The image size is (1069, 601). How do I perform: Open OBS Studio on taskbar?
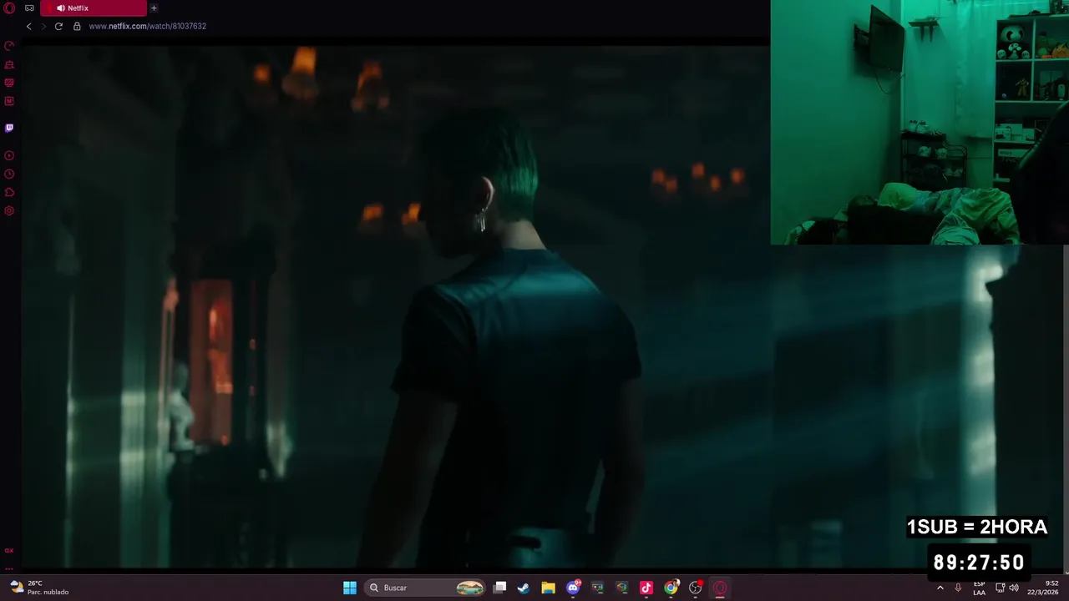point(695,588)
